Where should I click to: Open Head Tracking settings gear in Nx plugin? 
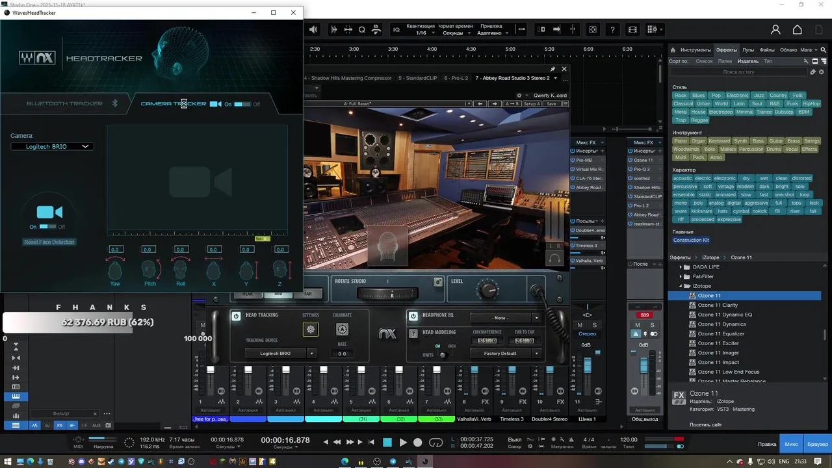click(311, 330)
